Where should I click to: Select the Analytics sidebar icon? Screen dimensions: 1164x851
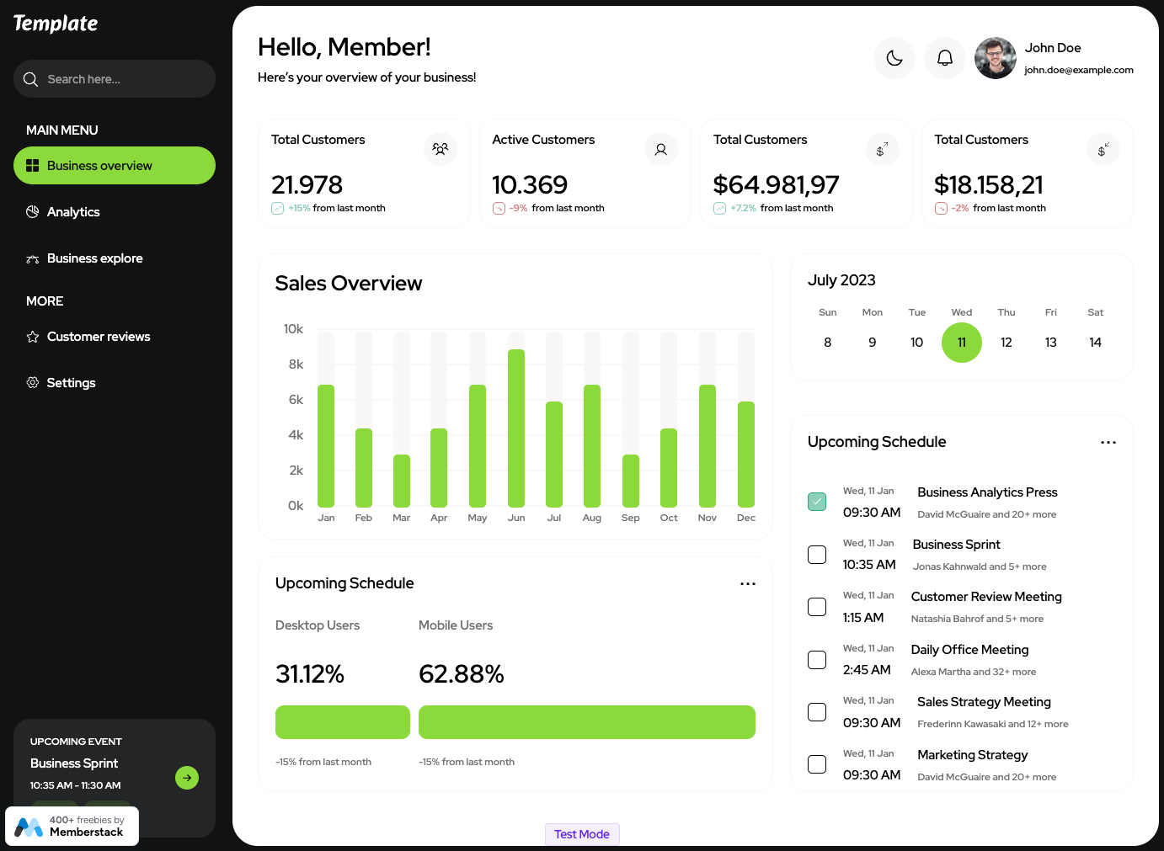tap(32, 211)
